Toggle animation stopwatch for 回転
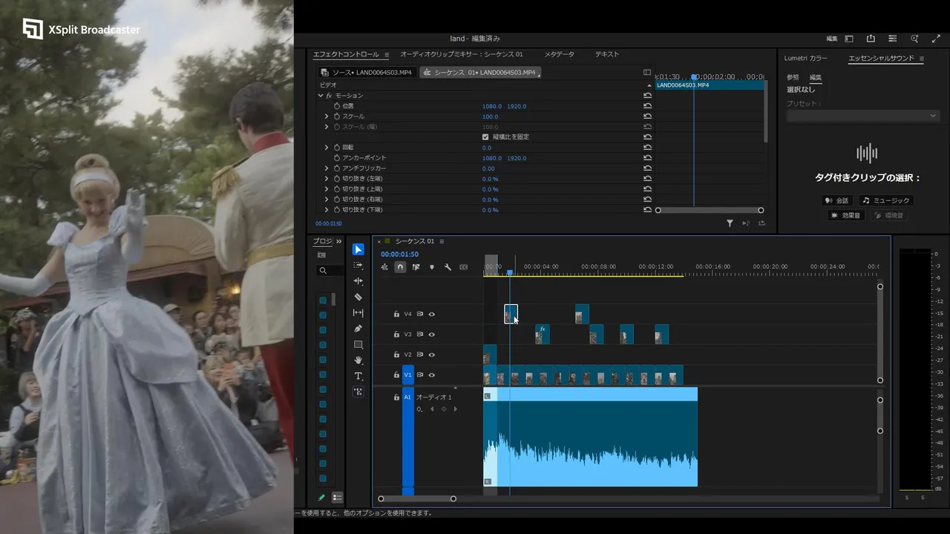 336,148
